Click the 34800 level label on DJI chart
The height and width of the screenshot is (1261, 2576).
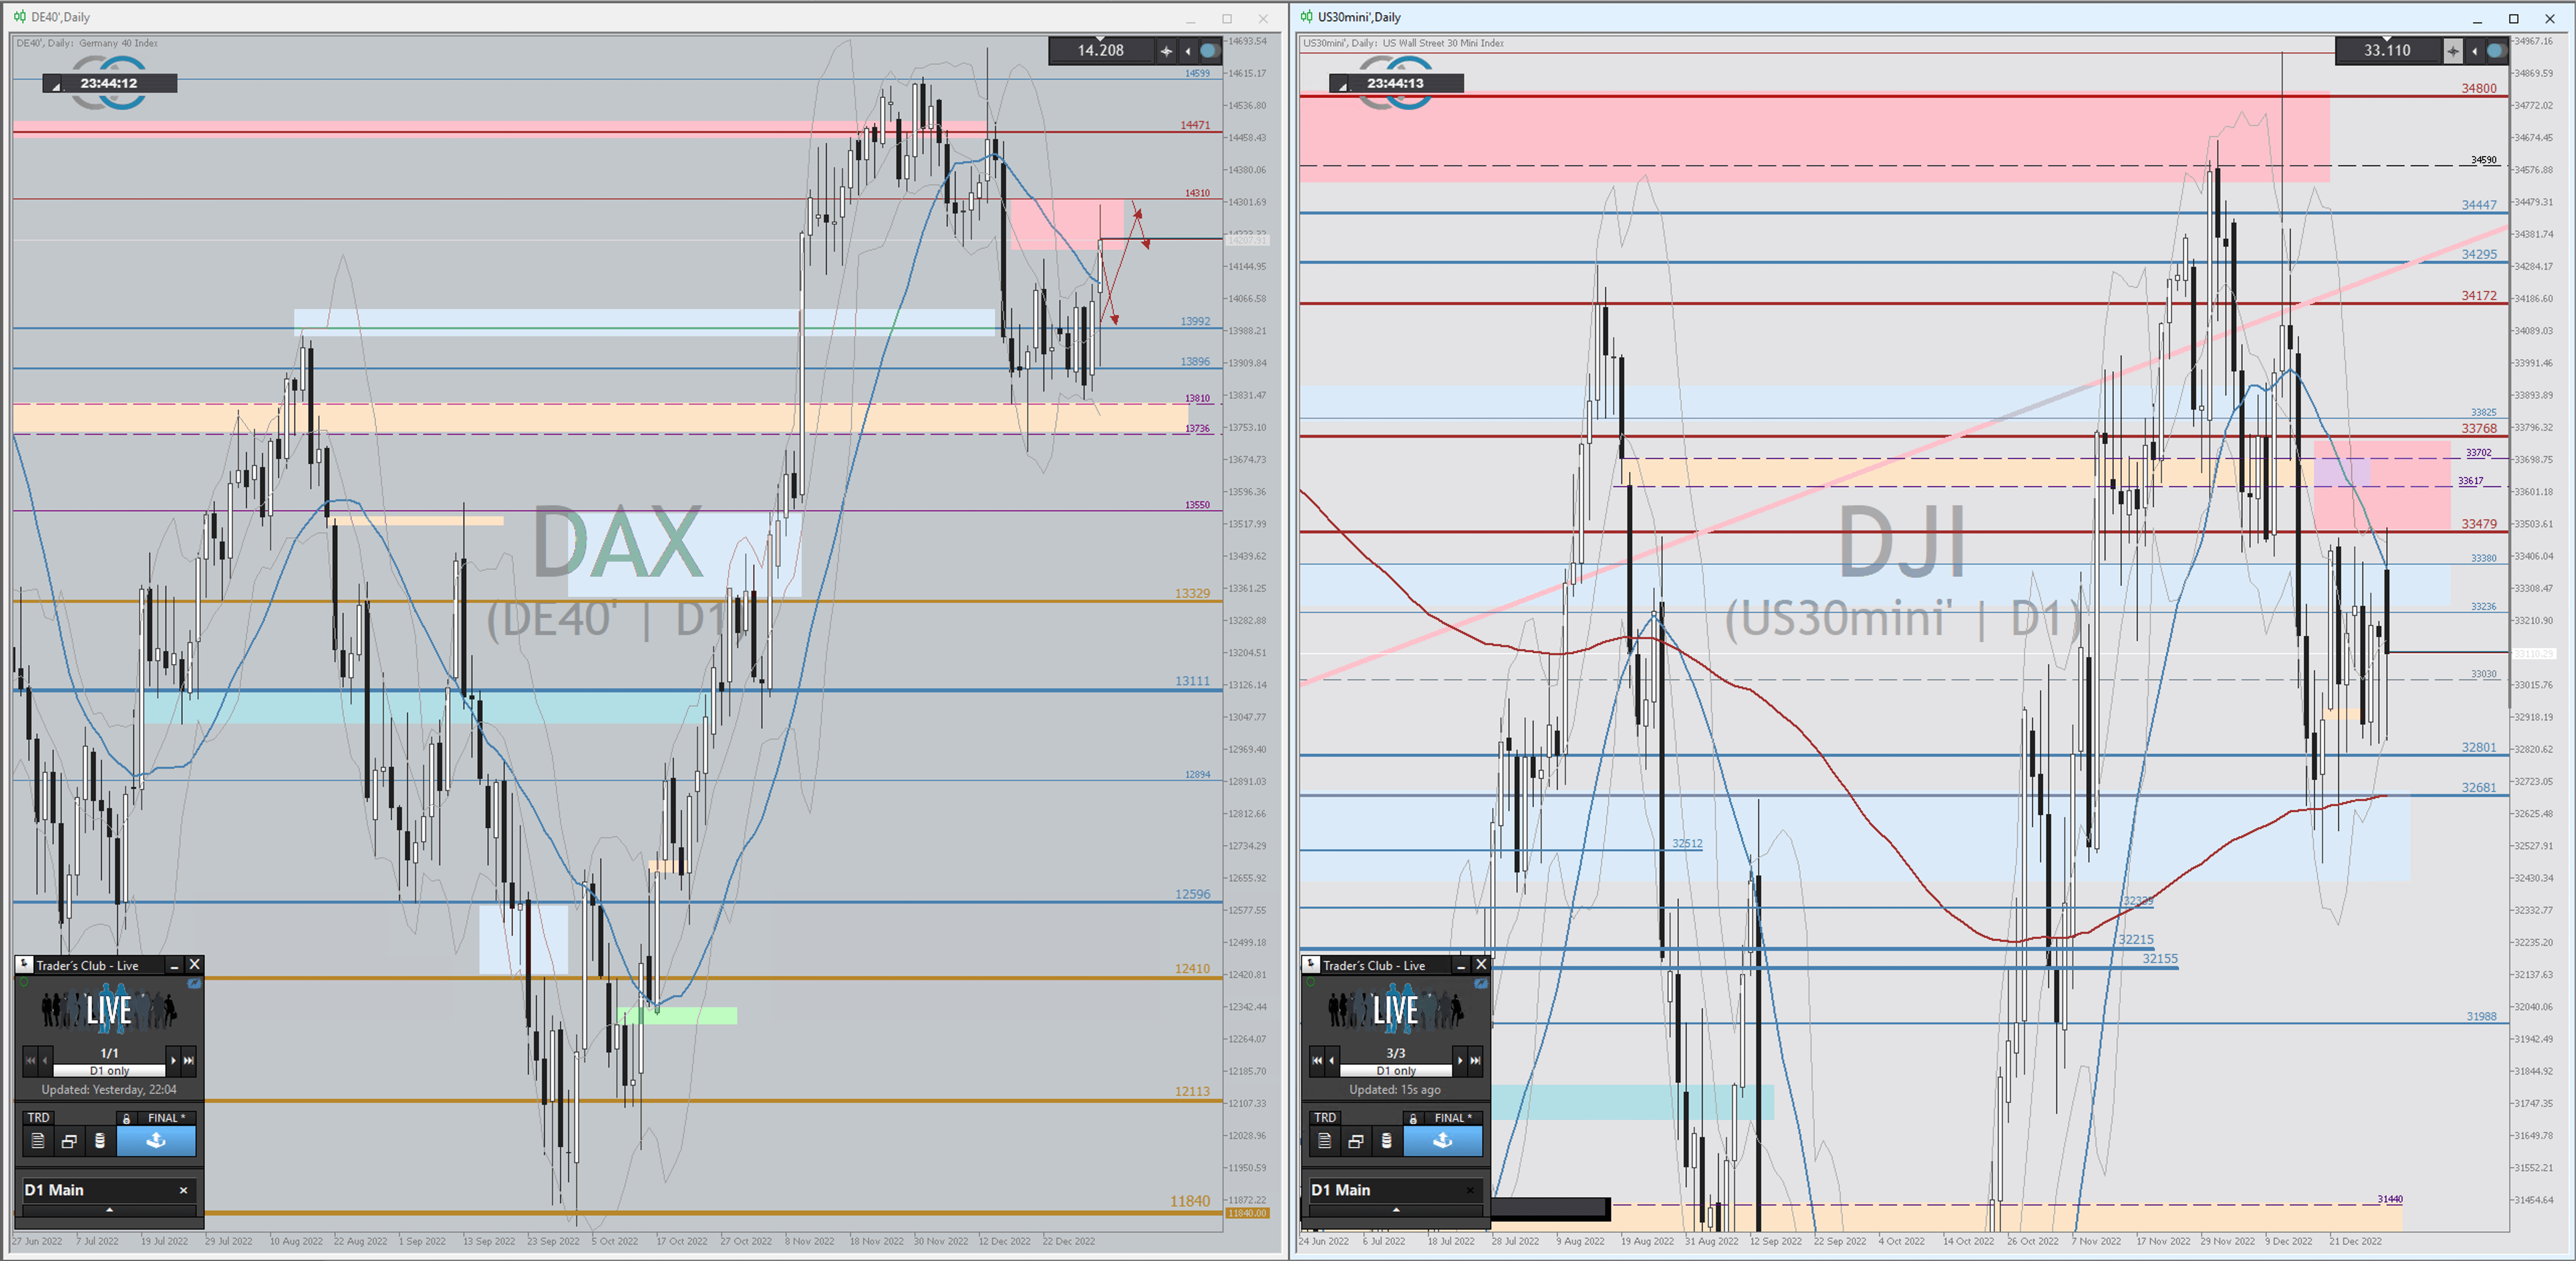(2479, 88)
